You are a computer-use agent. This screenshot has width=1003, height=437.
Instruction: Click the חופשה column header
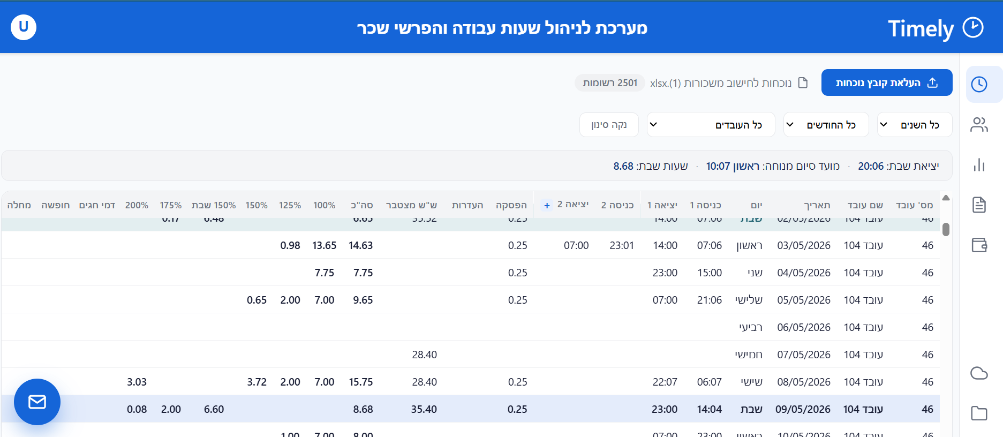pos(56,205)
